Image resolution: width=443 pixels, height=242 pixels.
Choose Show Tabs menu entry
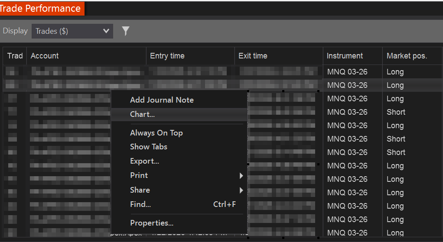point(149,147)
